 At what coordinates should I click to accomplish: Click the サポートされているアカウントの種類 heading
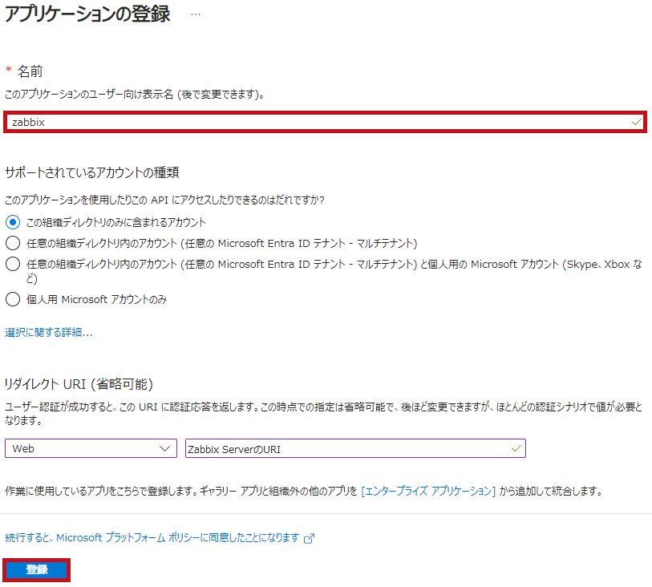[92, 172]
